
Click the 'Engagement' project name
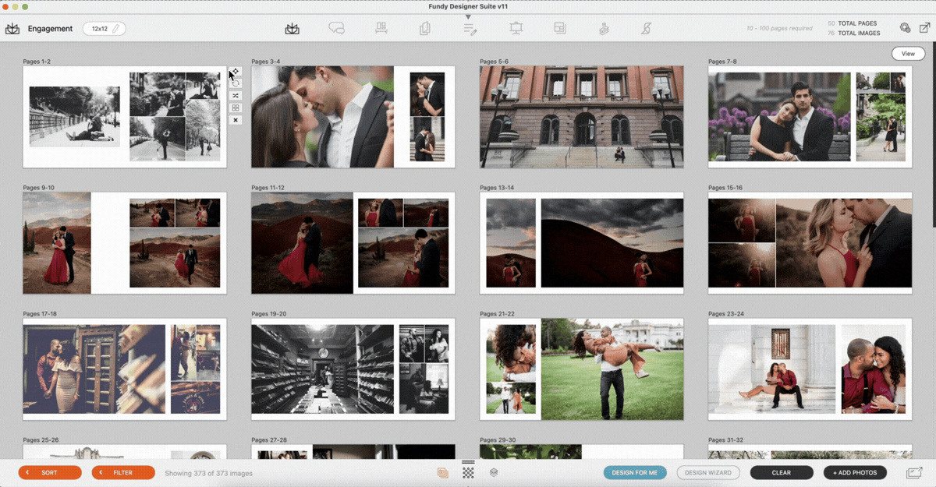point(50,29)
